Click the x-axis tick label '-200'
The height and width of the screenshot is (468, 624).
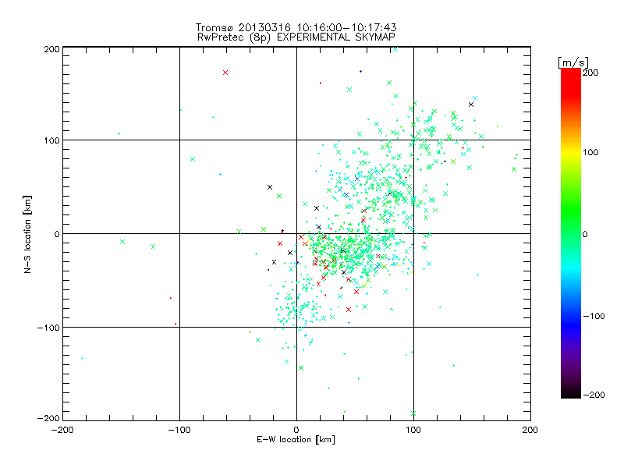point(63,430)
